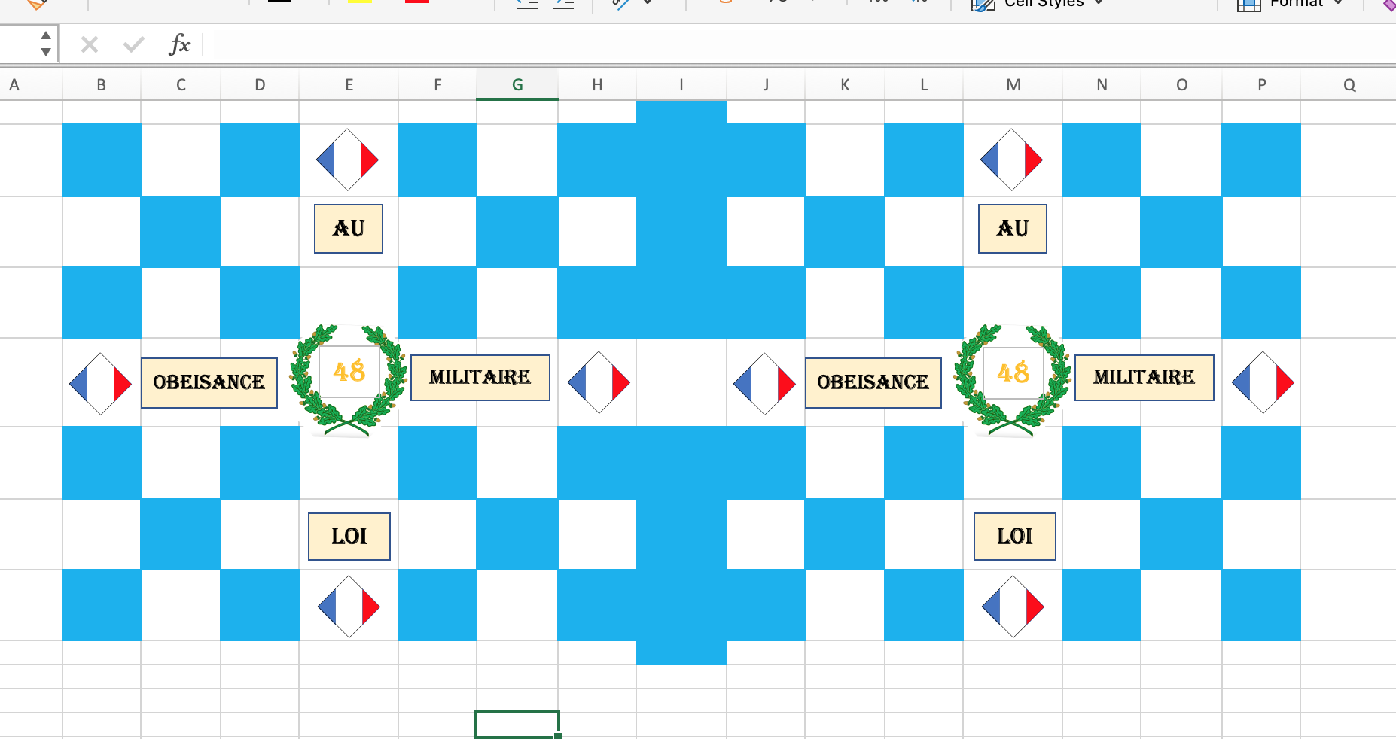1396x739 pixels.
Task: Select the MILITAIRE text box in columns N-O
Action: 1145,378
